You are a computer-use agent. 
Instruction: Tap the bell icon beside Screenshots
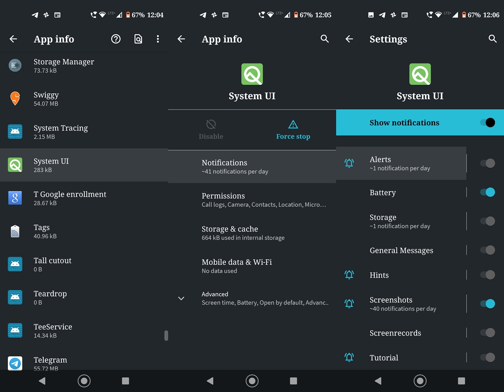tap(349, 304)
